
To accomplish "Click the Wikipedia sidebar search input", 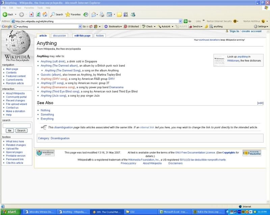I will coord(17,126).
